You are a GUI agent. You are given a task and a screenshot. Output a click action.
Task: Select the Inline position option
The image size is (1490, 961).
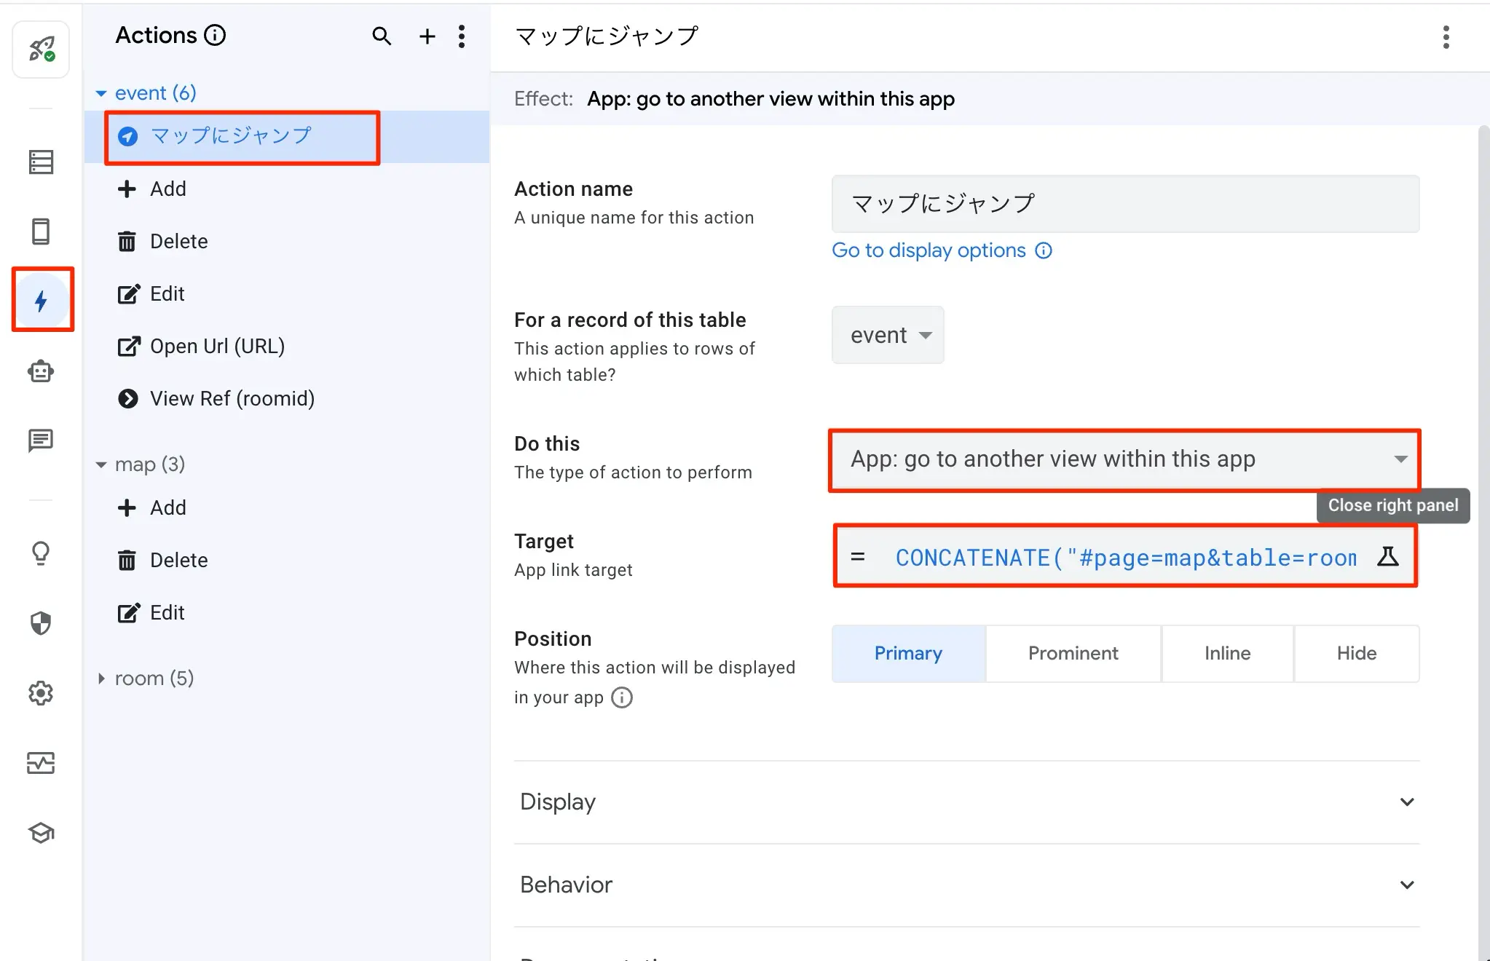pos(1227,653)
